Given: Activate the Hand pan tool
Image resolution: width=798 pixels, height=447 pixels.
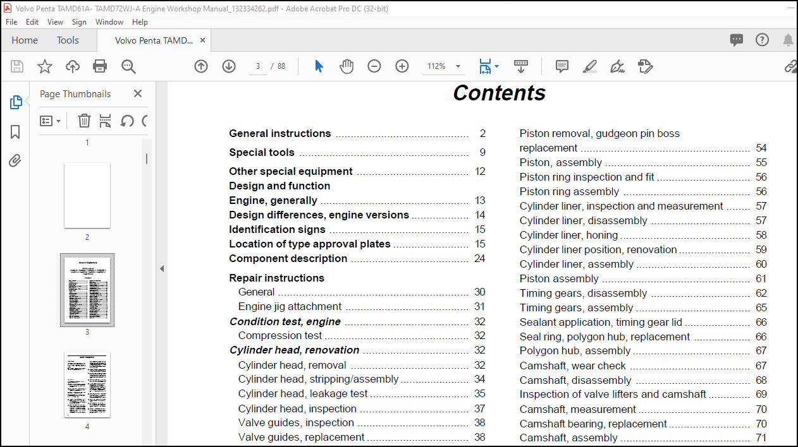Looking at the screenshot, I should [347, 66].
